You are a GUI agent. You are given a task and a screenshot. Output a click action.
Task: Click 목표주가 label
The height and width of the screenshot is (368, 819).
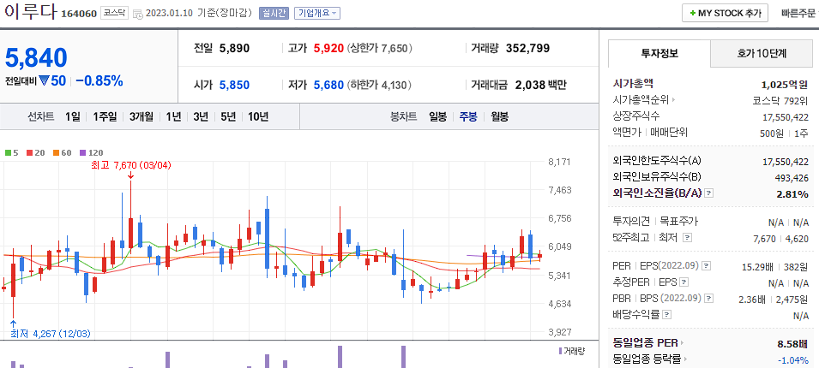pos(679,222)
